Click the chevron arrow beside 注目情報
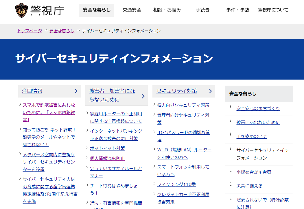This screenshot has height=209, width=304. [76, 91]
